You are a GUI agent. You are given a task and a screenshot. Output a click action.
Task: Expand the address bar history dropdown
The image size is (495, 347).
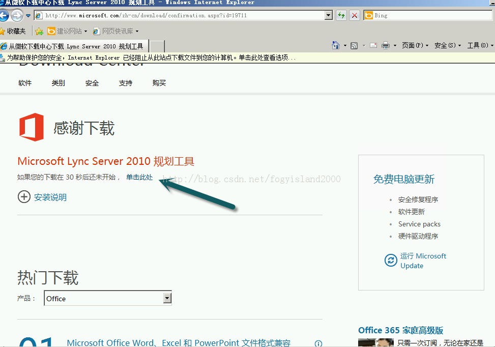point(329,15)
